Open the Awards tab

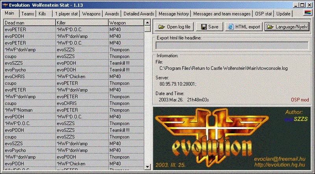112,14
